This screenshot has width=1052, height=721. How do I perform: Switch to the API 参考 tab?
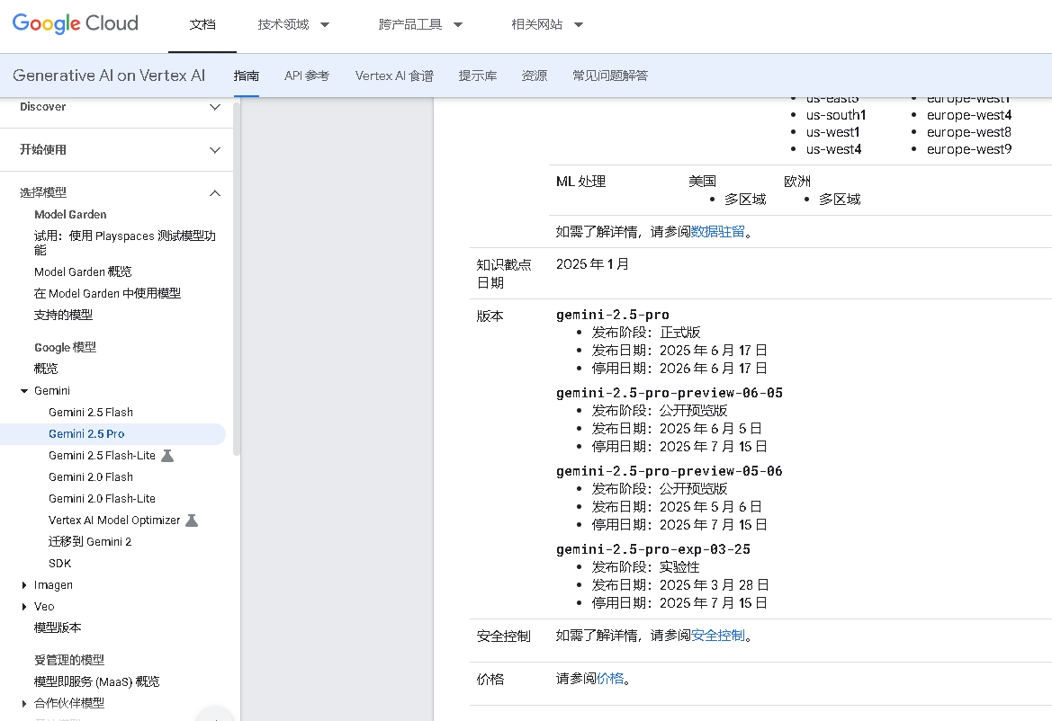[307, 76]
